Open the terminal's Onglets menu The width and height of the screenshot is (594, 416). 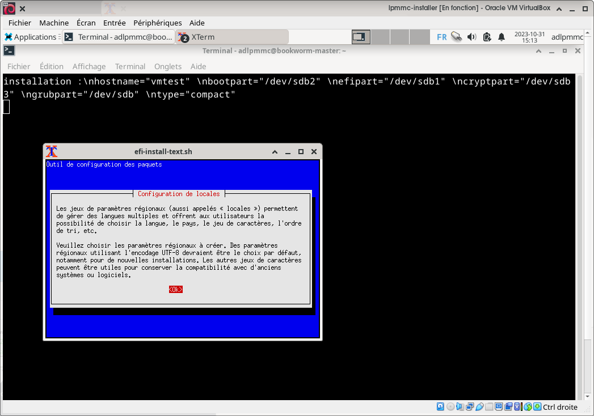point(168,66)
